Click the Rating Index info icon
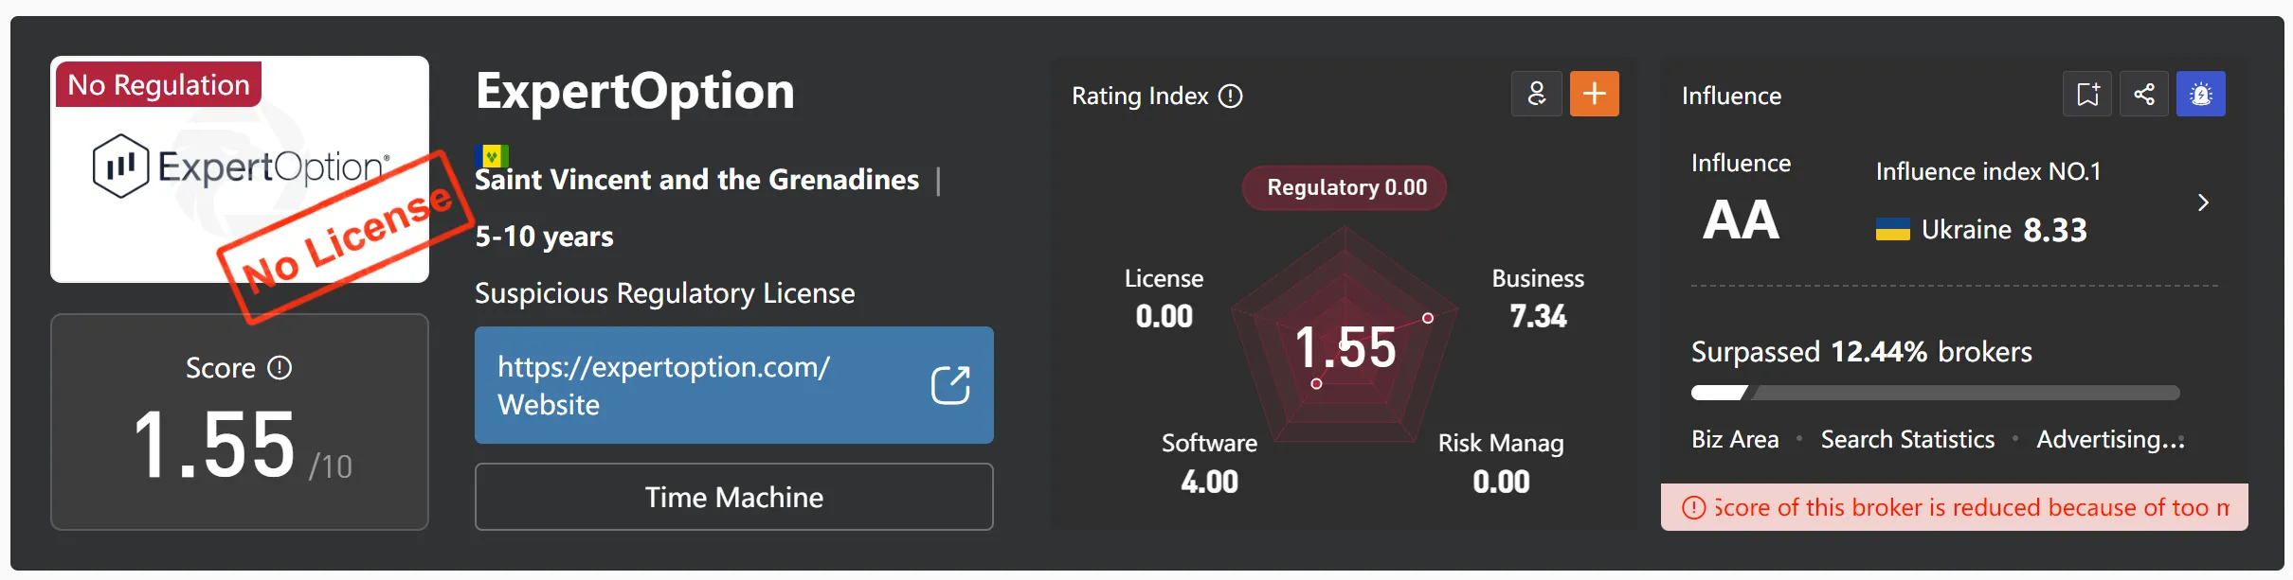The image size is (2293, 580). (1230, 96)
